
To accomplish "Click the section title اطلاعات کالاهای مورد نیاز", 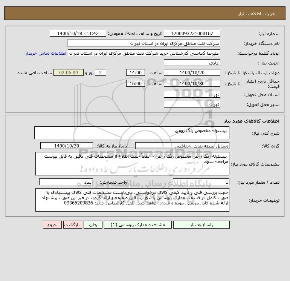I will point(251,121).
